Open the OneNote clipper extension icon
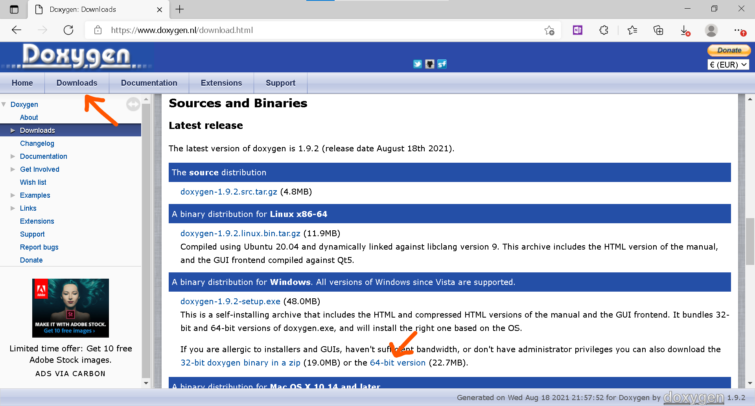755x406 pixels. point(578,30)
